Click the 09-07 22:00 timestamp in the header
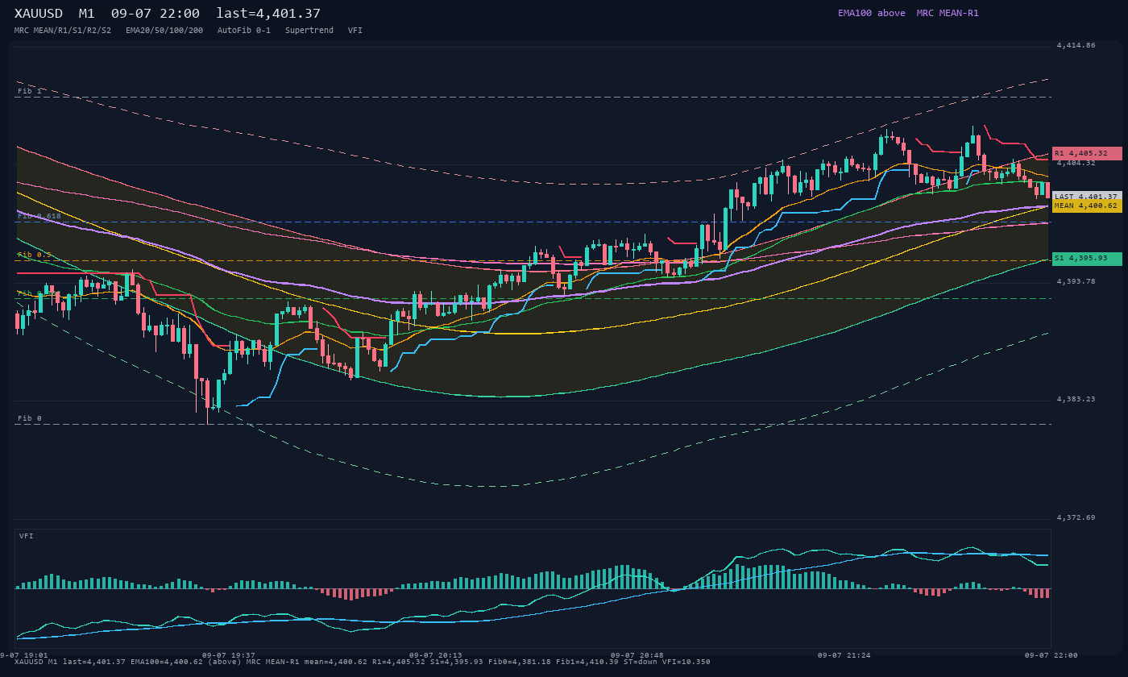The width and height of the screenshot is (1128, 677). pyautogui.click(x=156, y=13)
